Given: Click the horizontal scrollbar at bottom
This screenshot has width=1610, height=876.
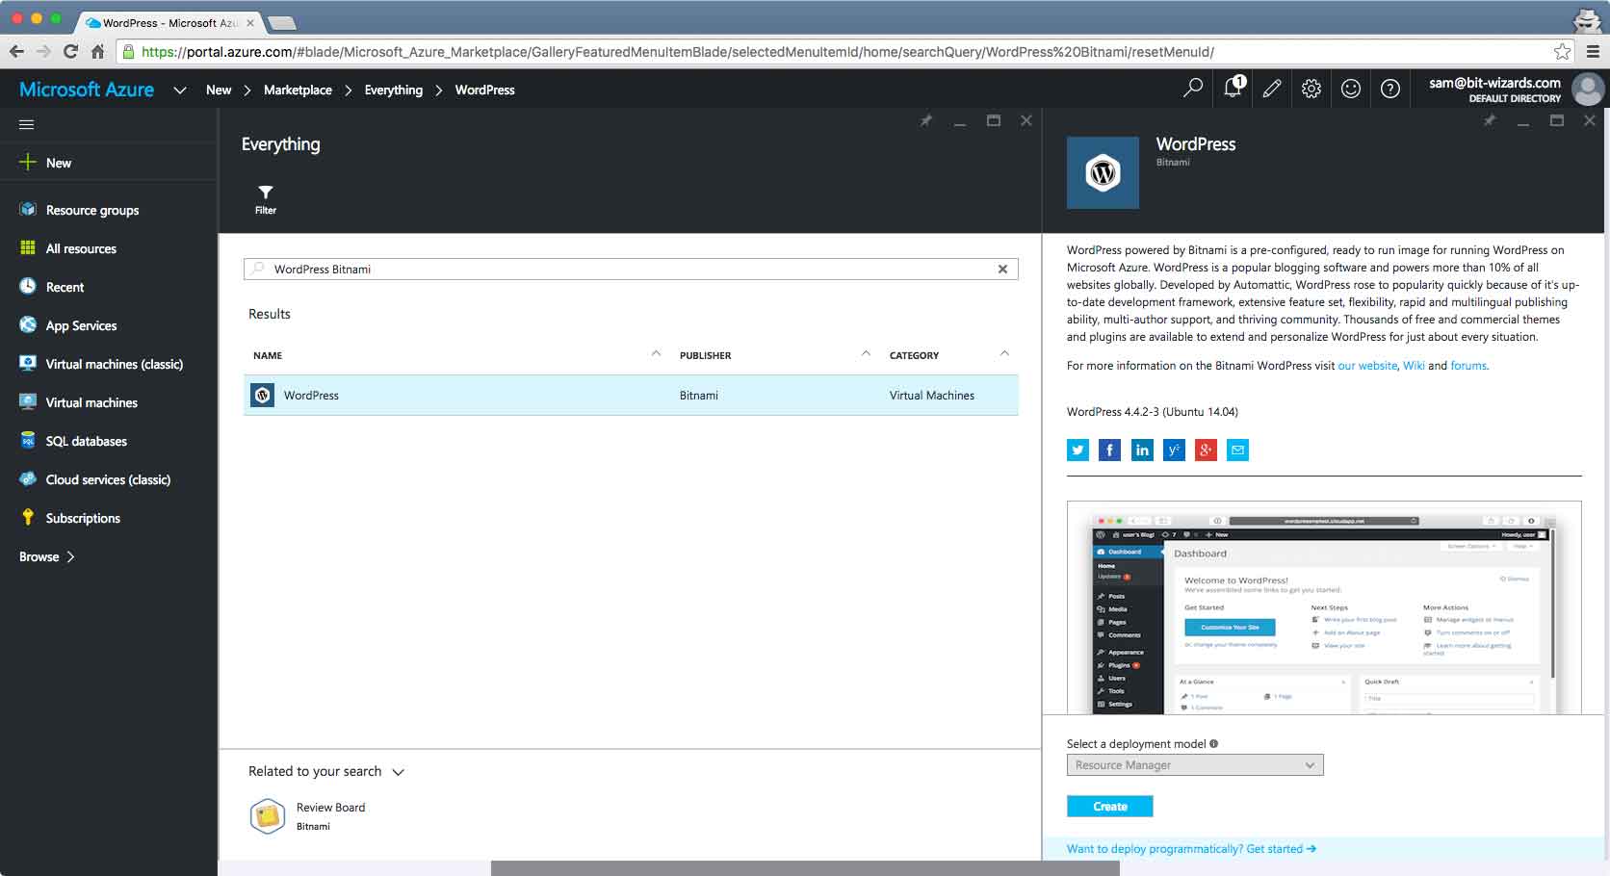Looking at the screenshot, I should 805,868.
